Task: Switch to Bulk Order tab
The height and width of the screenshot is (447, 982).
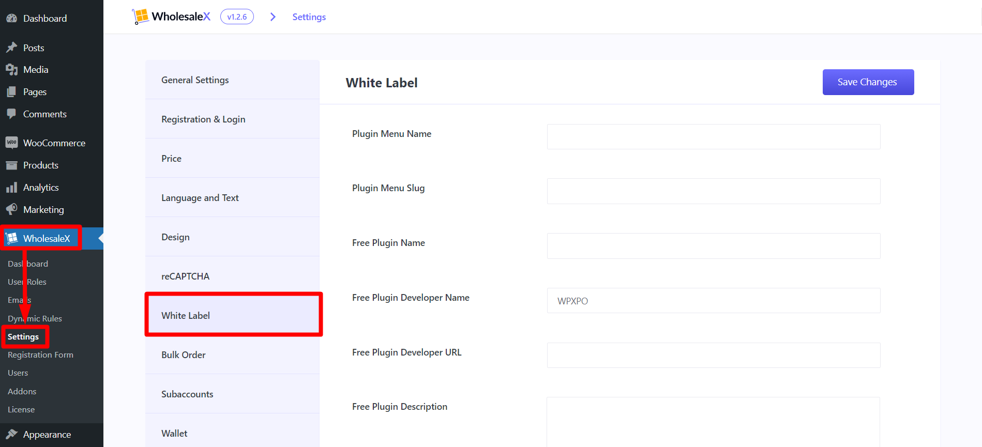Action: click(x=232, y=354)
